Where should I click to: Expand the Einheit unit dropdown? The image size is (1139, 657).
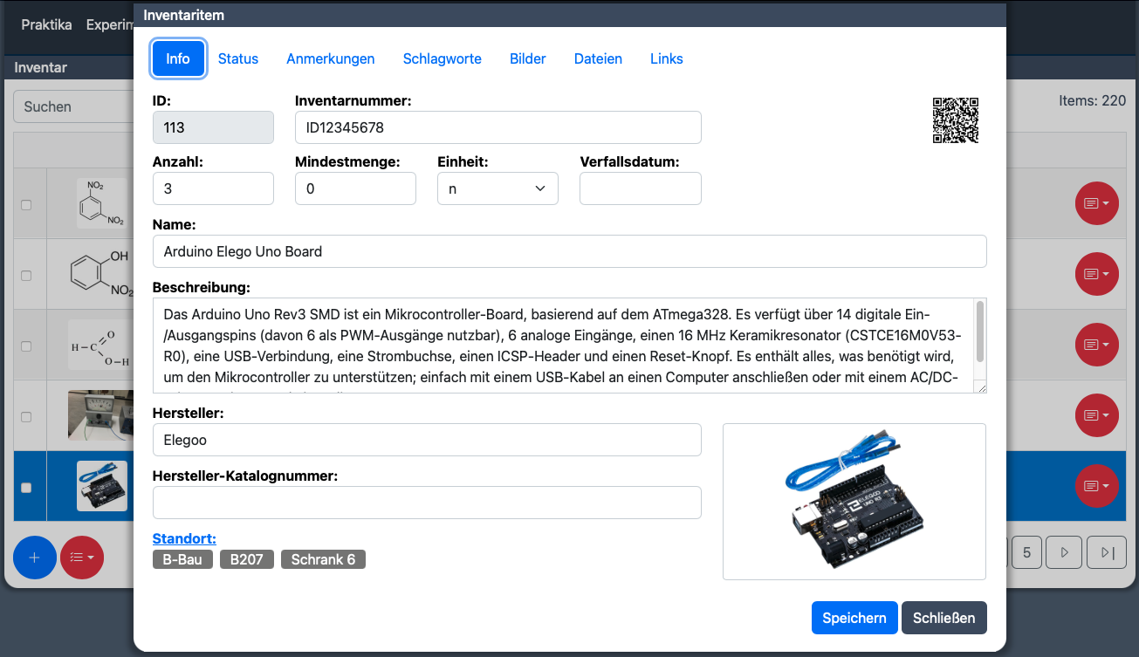coord(497,188)
